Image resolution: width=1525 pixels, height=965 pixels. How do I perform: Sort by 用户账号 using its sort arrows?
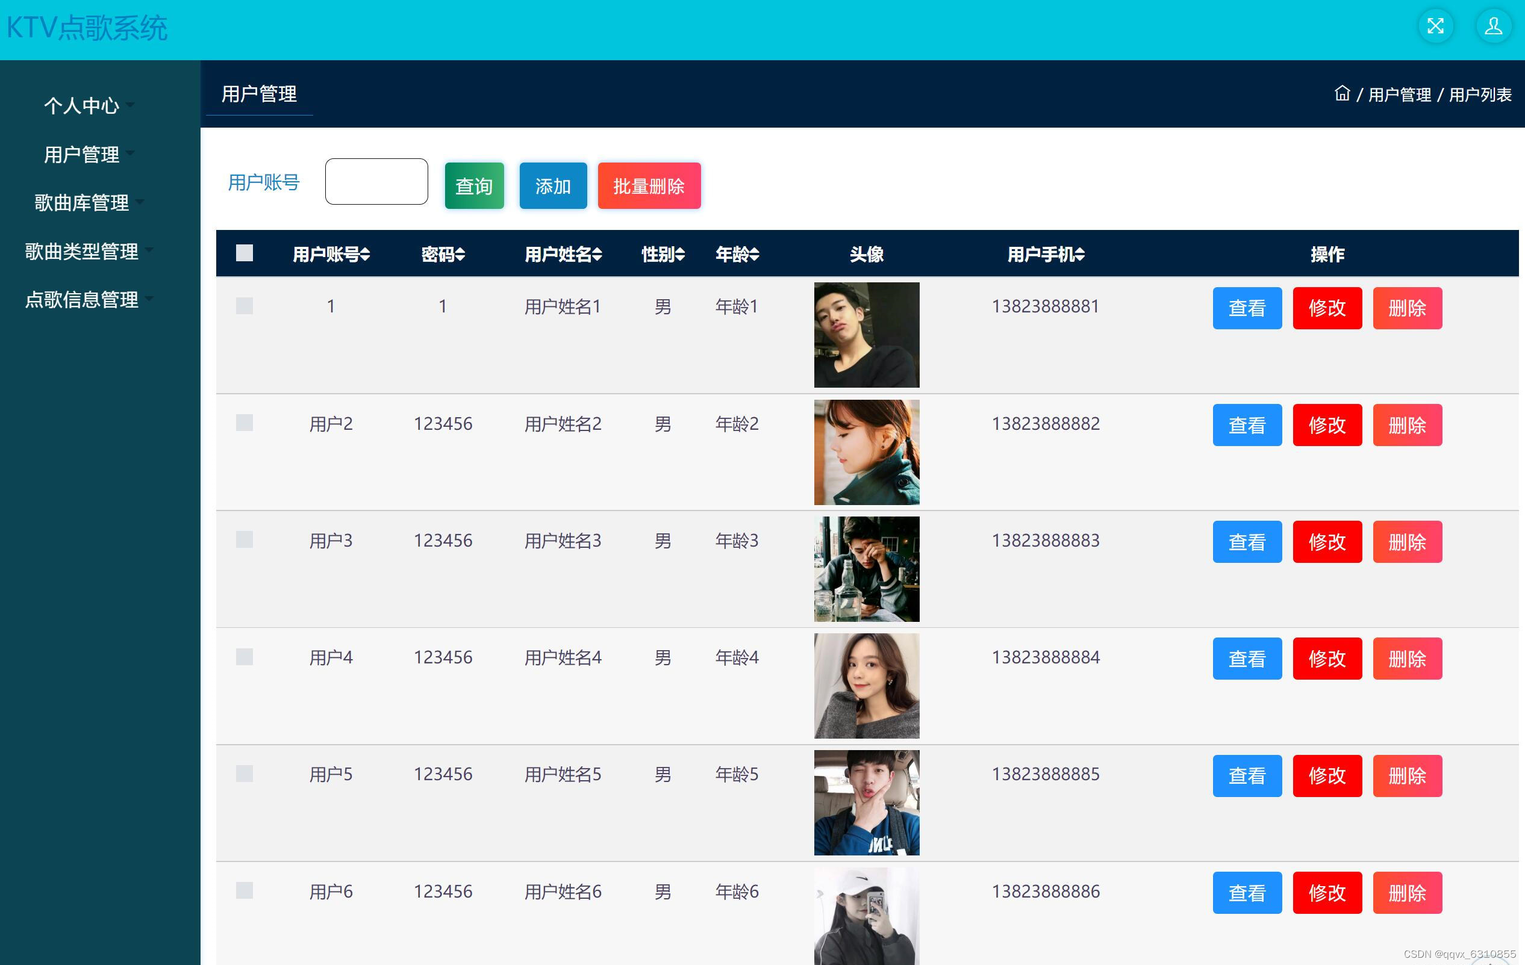(366, 255)
